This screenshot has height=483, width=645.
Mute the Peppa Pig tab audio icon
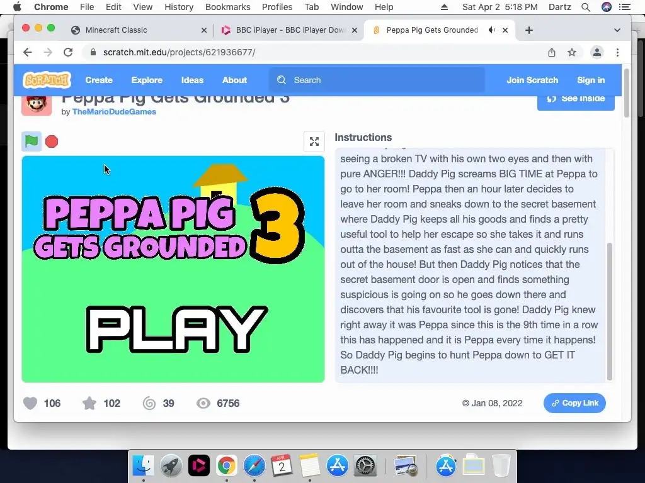point(491,30)
